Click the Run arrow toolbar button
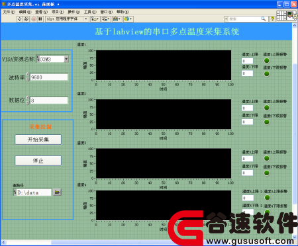This screenshot has height=246, width=298. pos(20,19)
